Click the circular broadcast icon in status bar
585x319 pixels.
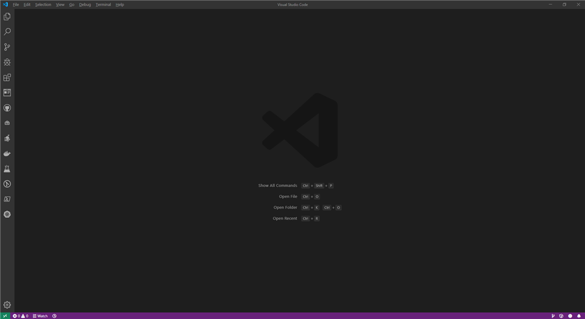click(561, 316)
